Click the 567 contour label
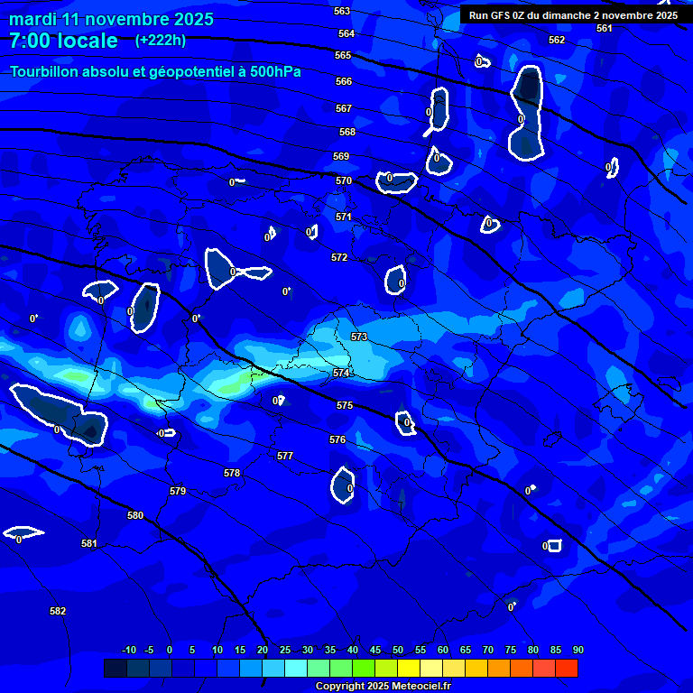Screen dimensions: 693x693 click(x=344, y=108)
